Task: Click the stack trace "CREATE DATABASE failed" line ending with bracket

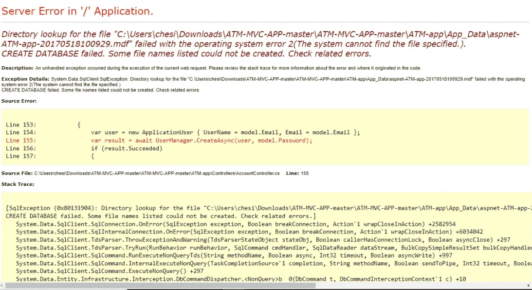Action: click(x=161, y=216)
